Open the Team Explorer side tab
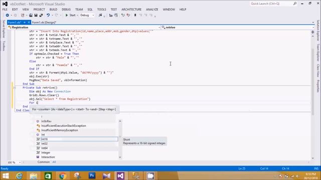The width and height of the screenshot is (321, 180). 318,52
